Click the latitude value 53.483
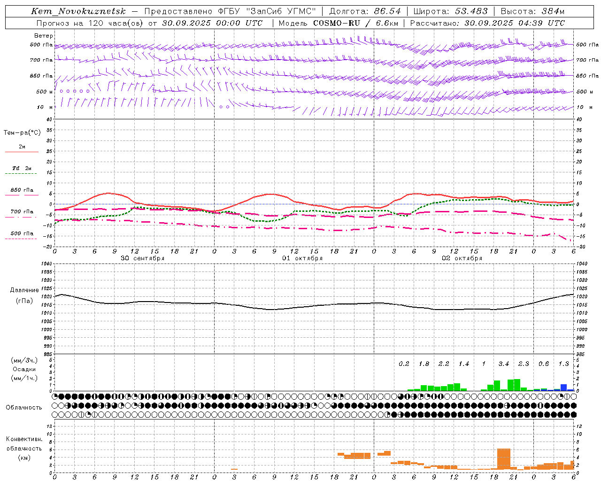This screenshot has width=601, height=481. click(471, 11)
